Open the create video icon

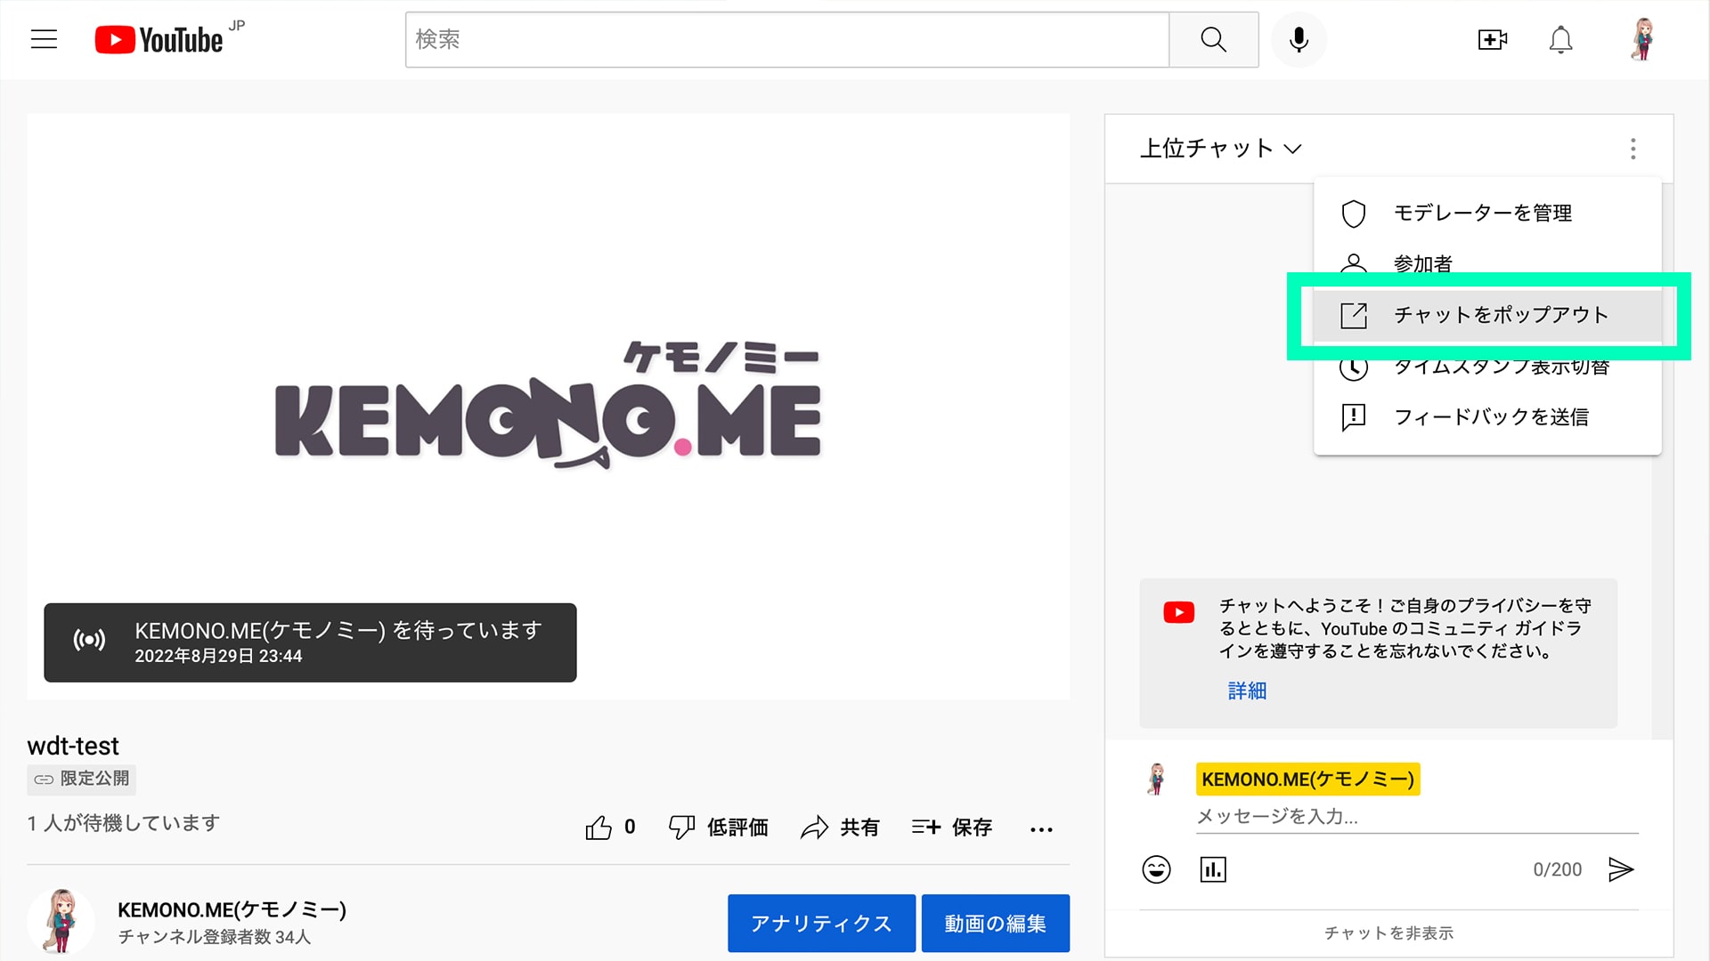tap(1492, 39)
